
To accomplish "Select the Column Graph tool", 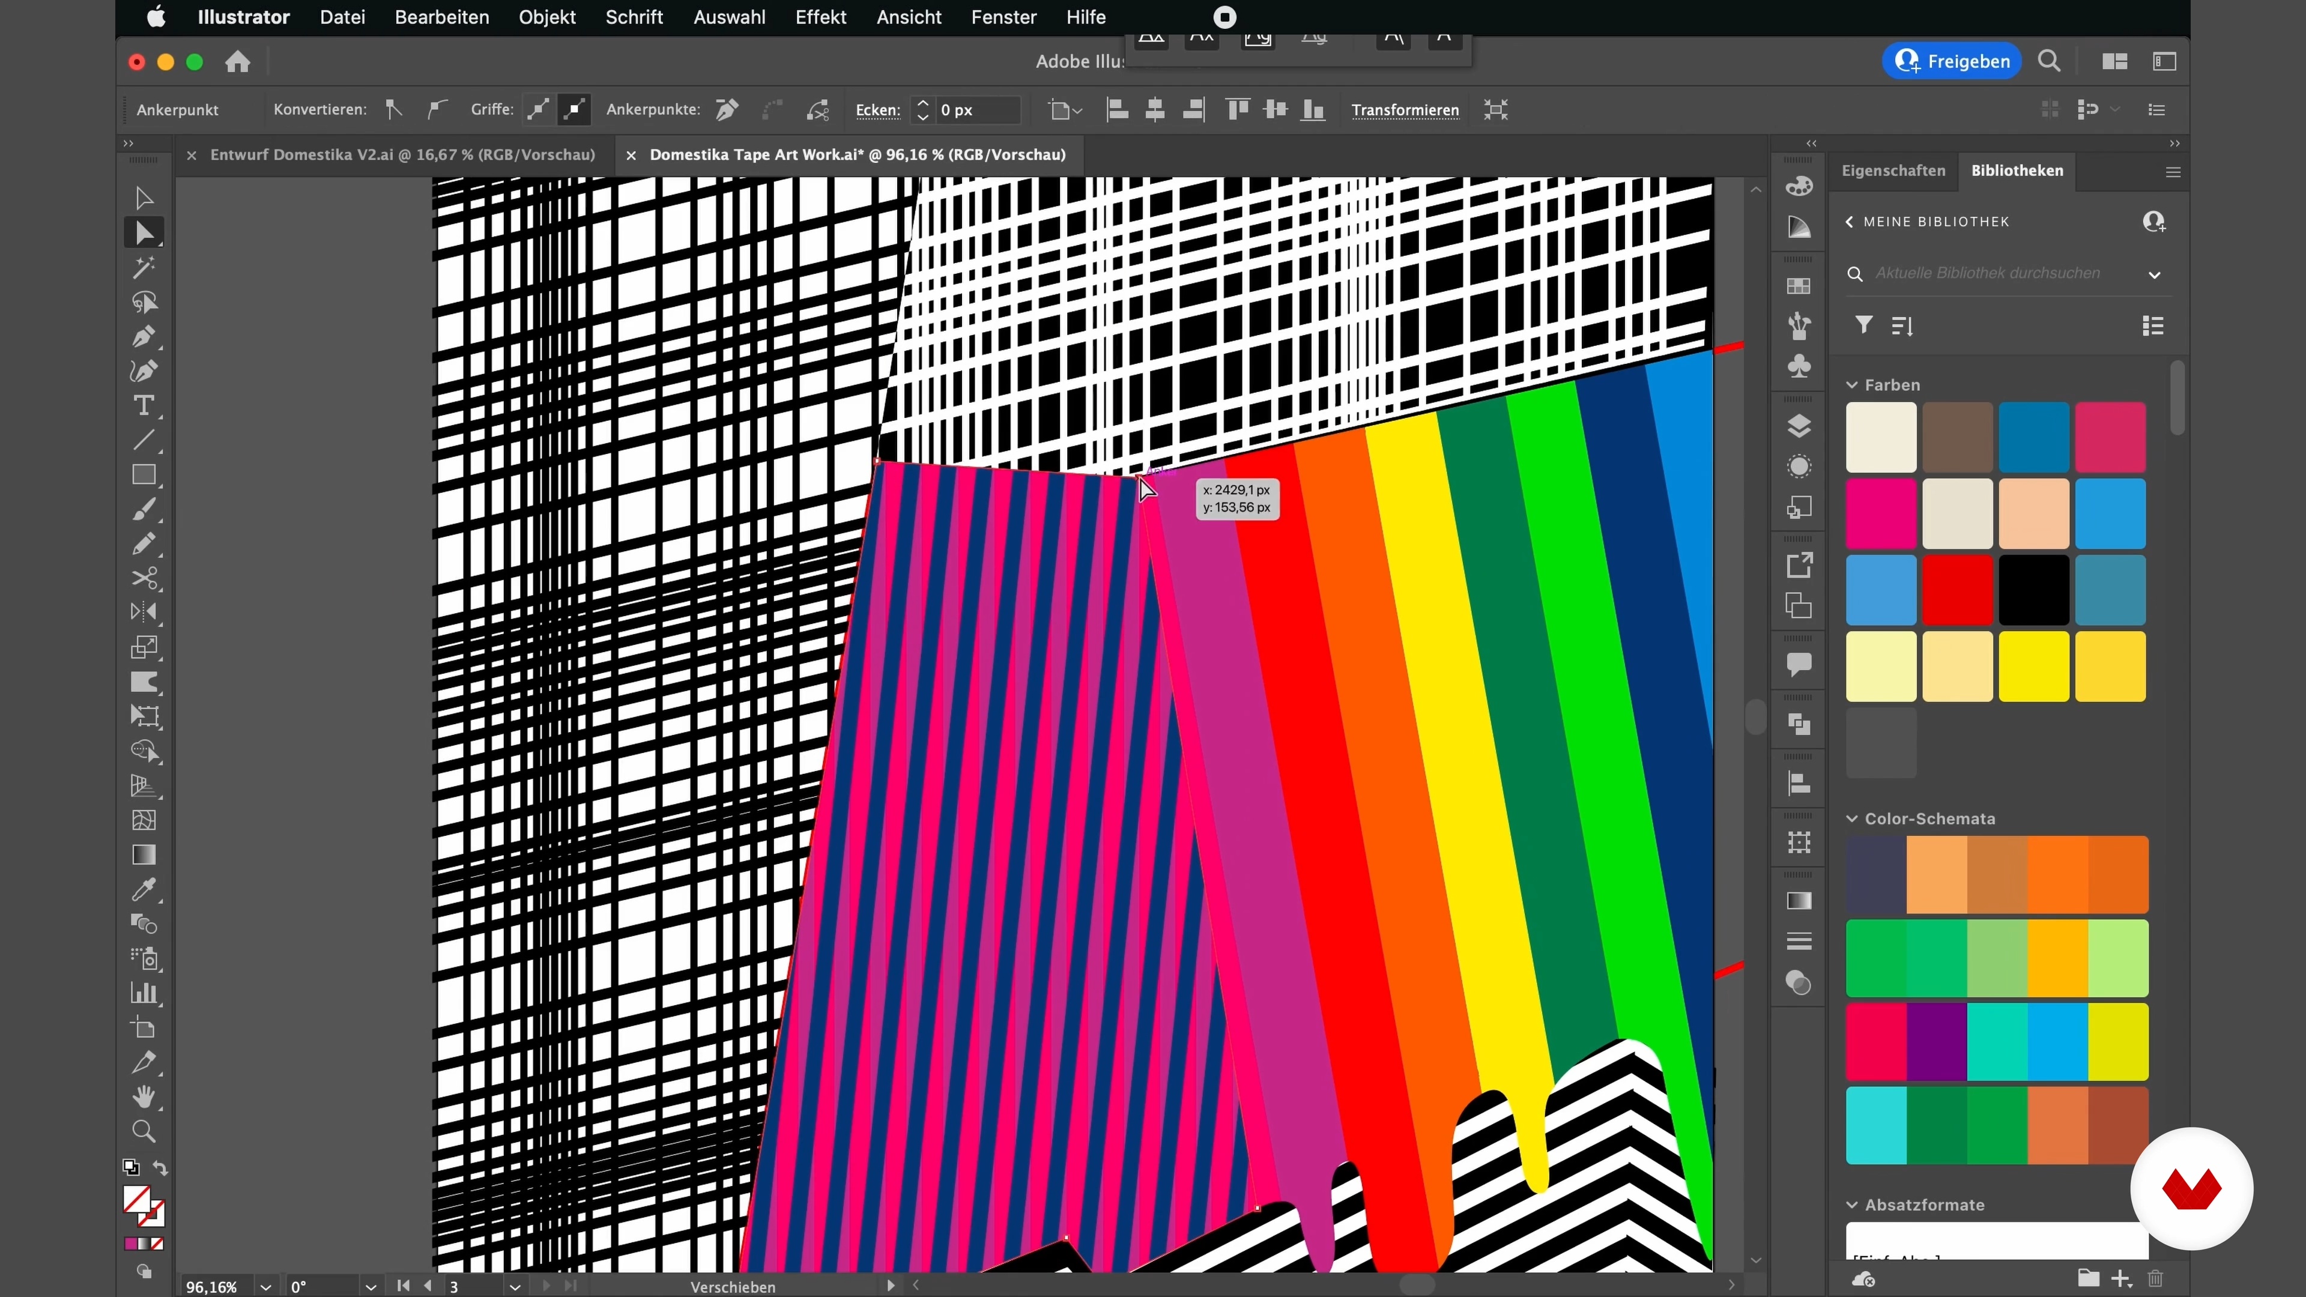I will (144, 993).
